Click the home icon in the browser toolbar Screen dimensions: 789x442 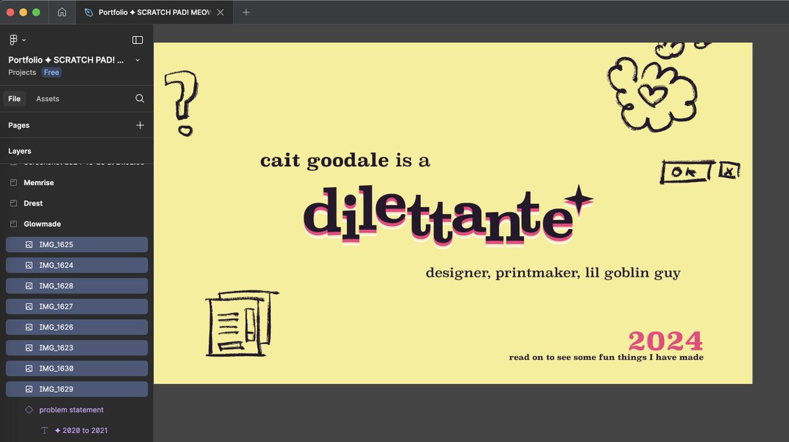click(x=62, y=12)
